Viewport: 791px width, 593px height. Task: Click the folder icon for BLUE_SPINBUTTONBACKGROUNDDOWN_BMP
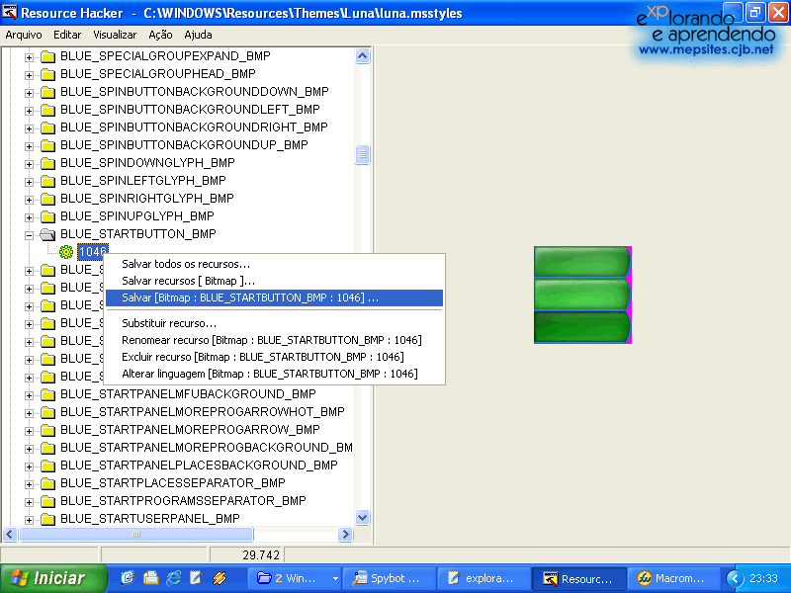click(47, 92)
